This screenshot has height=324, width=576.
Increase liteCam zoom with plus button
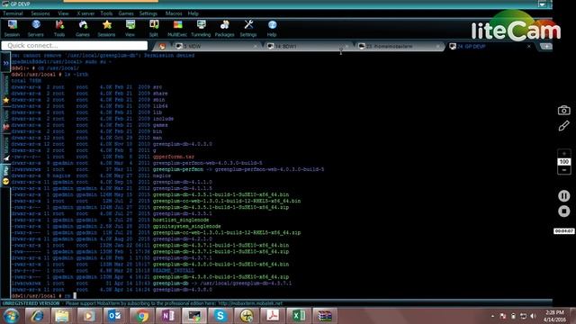pos(564,154)
